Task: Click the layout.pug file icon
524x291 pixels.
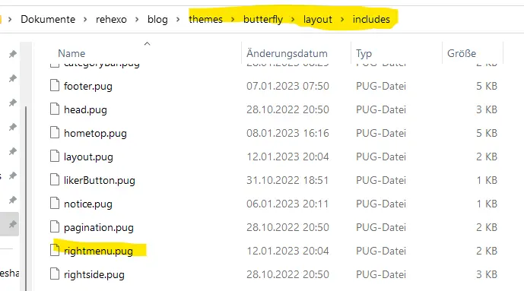Action: tap(55, 157)
